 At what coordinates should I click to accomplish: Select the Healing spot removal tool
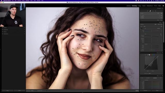(x=150, y=11)
